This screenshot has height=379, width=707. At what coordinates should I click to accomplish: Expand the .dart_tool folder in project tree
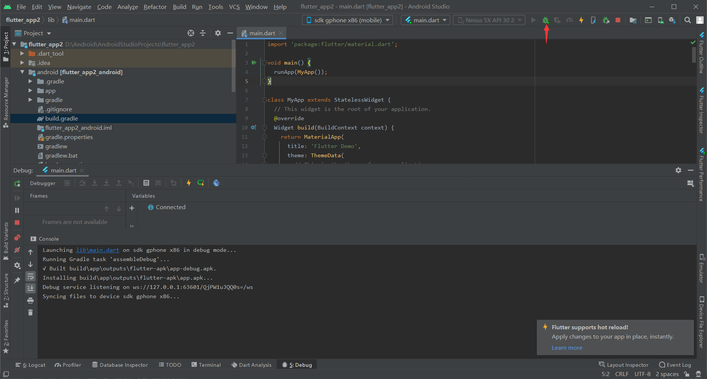22,54
